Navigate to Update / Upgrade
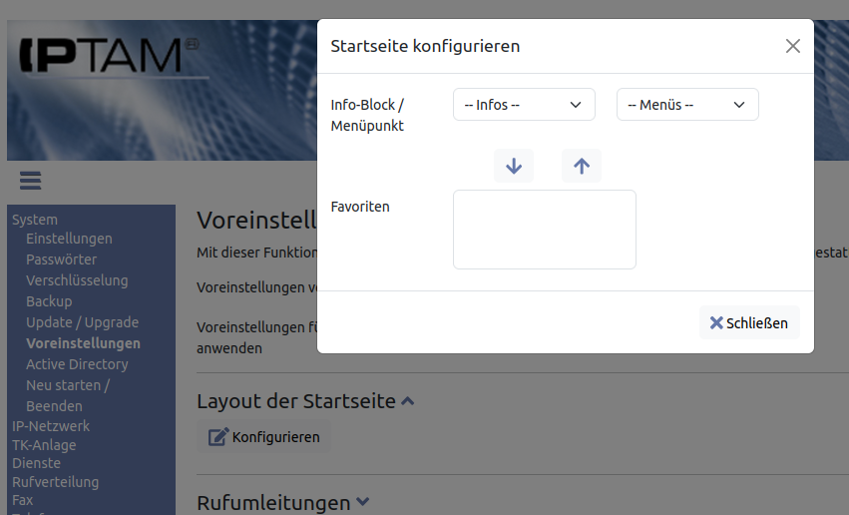 coord(82,322)
